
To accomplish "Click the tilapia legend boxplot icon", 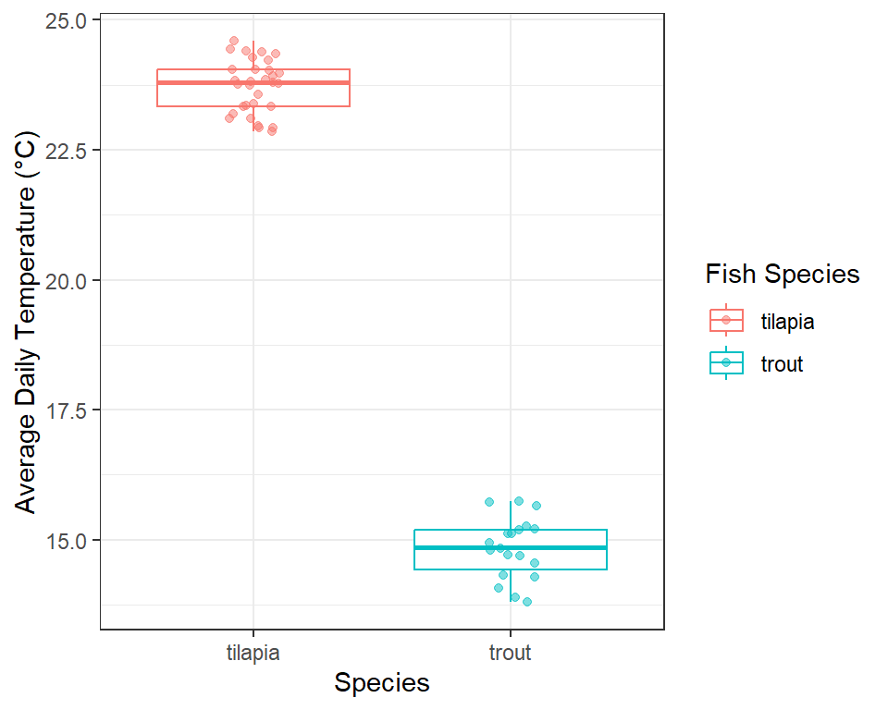I will [x=726, y=321].
